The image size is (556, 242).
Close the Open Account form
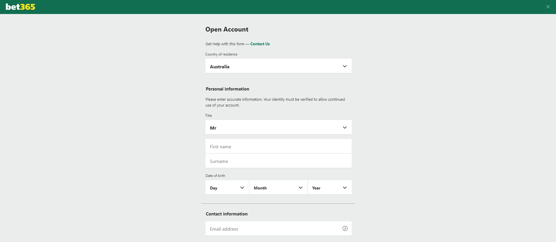pyautogui.click(x=548, y=7)
